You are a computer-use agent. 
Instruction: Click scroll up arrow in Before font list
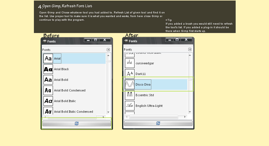pyautogui.click(x=108, y=55)
